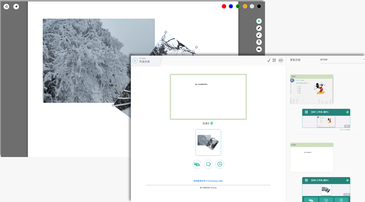Pick the red color swatch
Image resolution: width=365 pixels, height=202 pixels.
point(224,6)
